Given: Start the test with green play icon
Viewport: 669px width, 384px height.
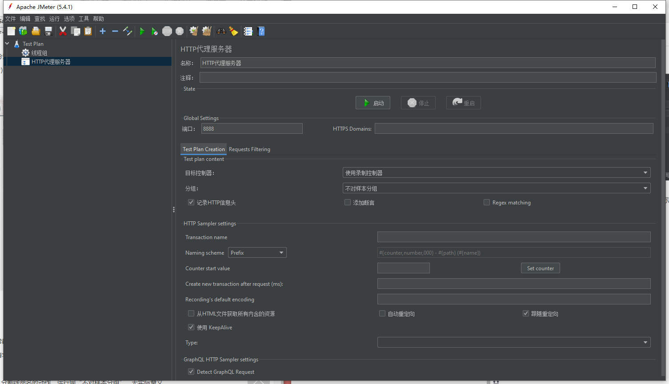Looking at the screenshot, I should (x=142, y=31).
